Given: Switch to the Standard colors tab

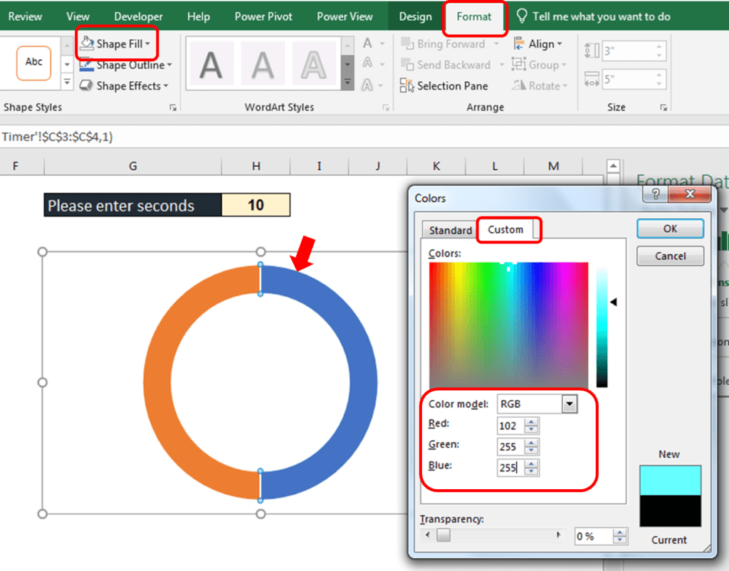Looking at the screenshot, I should 449,230.
